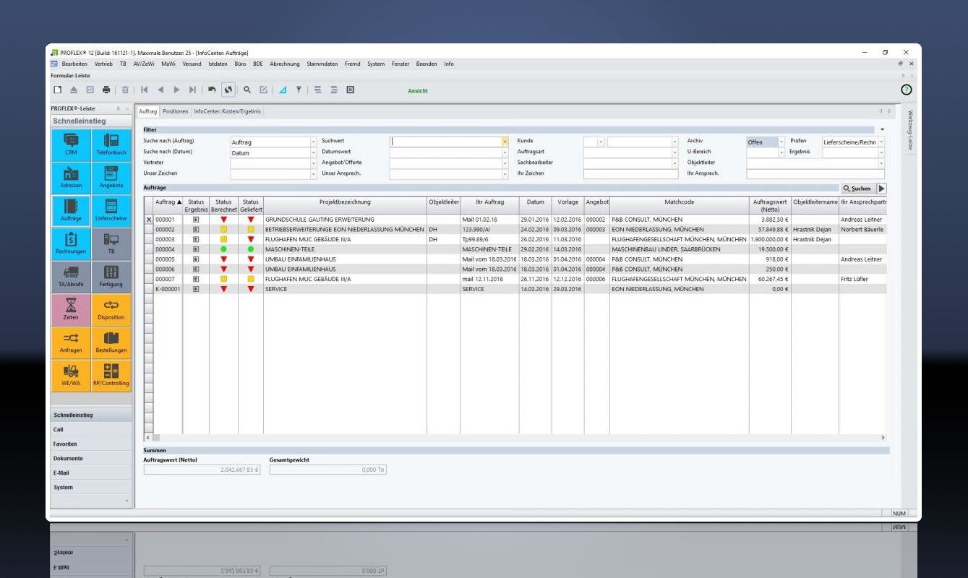The height and width of the screenshot is (578, 968).
Task: Select Call in the sidebar navigation
Action: point(91,430)
